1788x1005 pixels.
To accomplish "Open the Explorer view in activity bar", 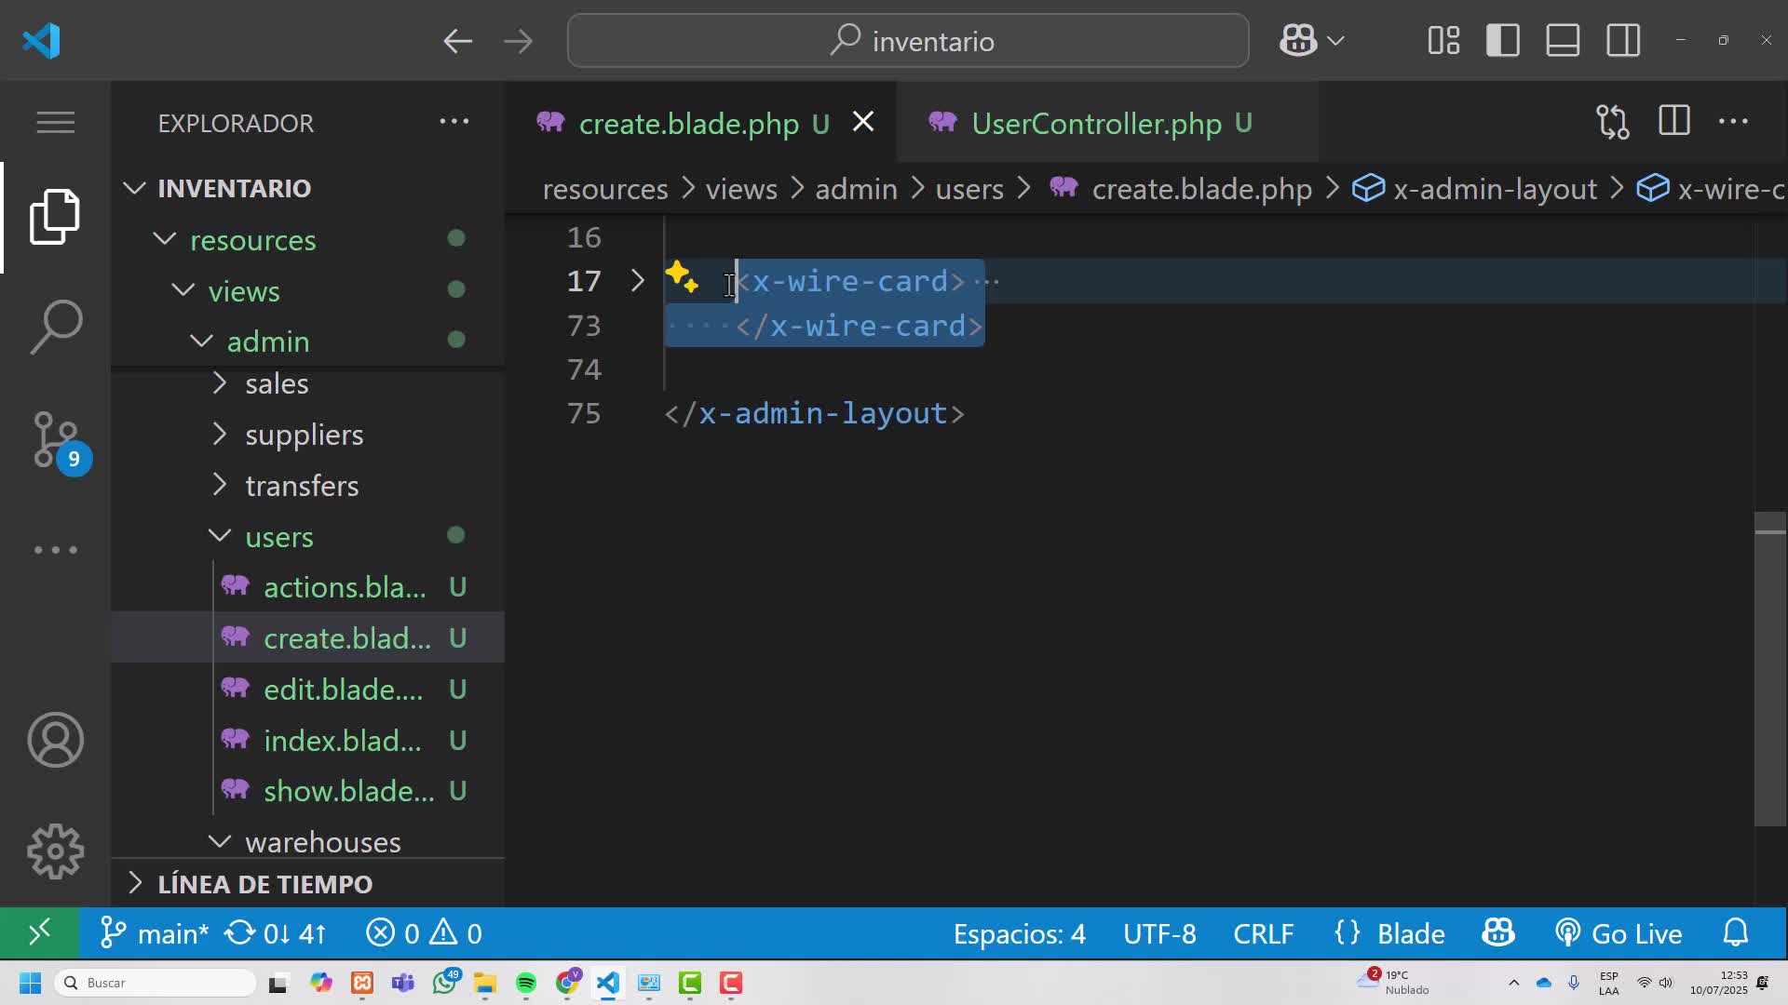I will point(55,217).
